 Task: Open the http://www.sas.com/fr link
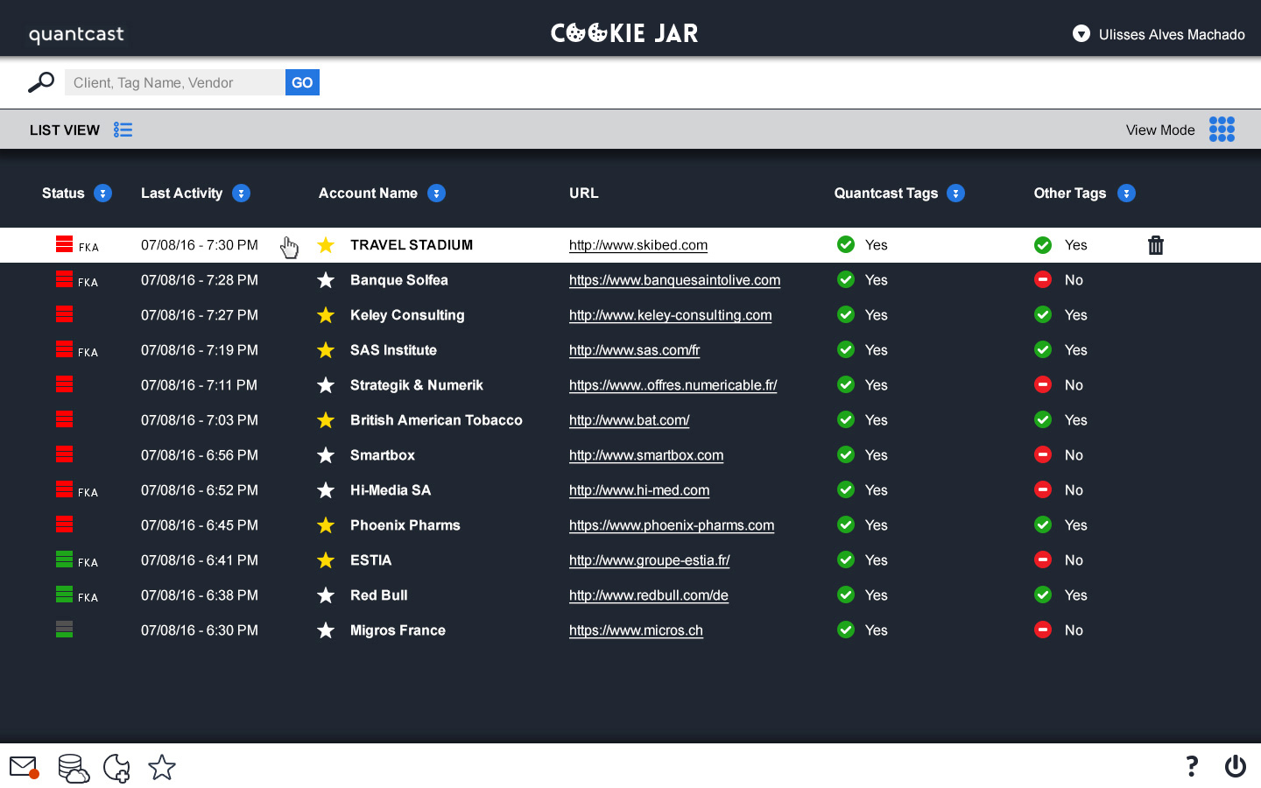pos(634,350)
